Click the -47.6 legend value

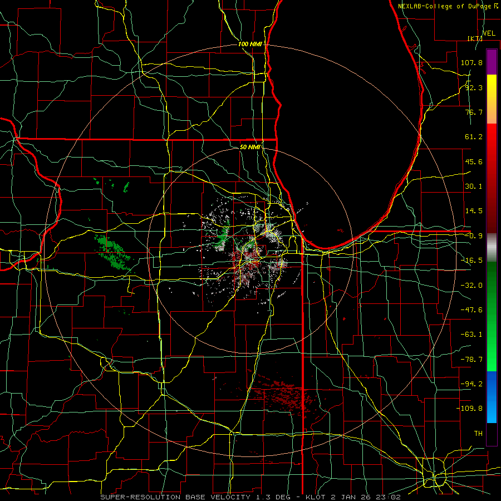[471, 310]
